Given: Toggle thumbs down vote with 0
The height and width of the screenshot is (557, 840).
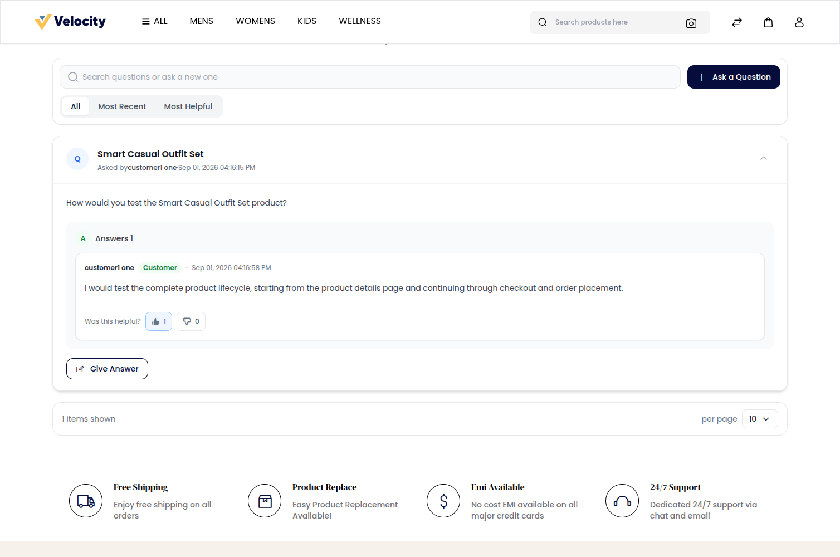Looking at the screenshot, I should coord(191,321).
